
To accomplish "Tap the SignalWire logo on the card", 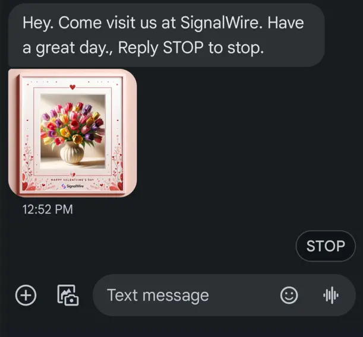I will [73, 186].
